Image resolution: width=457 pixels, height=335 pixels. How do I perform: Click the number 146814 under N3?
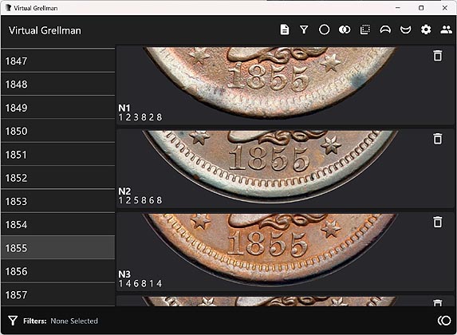140,283
